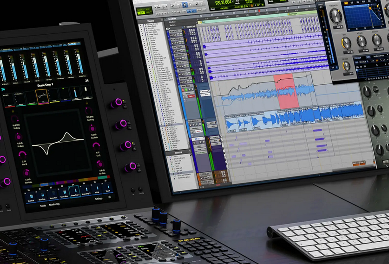Click zoom preset button 5
The image size is (389, 264).
(x=168, y=13)
